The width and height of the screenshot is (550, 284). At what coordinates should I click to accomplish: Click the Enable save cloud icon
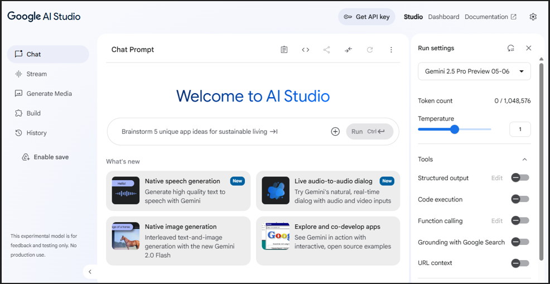pyautogui.click(x=26, y=157)
